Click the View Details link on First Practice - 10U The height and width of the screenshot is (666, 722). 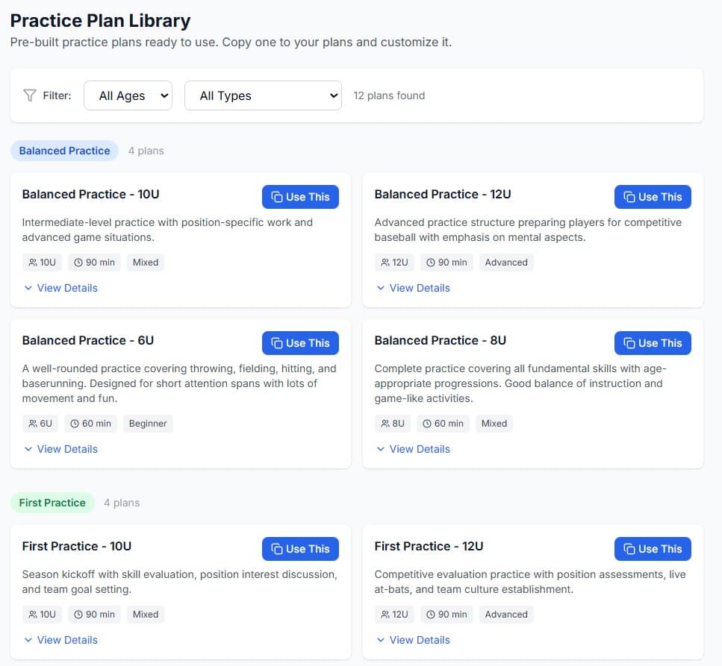pos(60,639)
